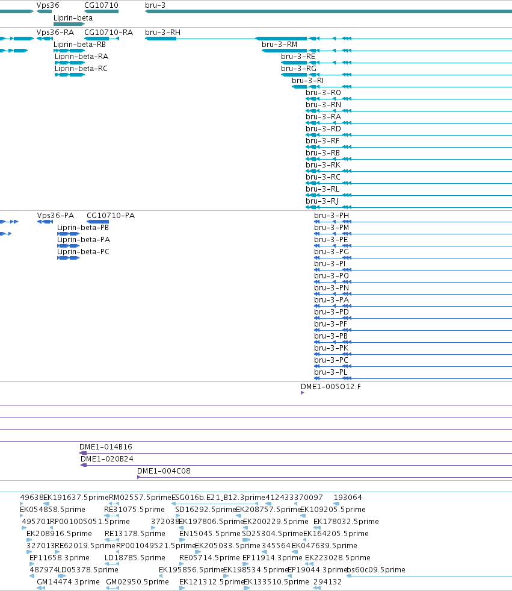Click the Vps36 gene label
512x591 pixels.
click(48, 5)
